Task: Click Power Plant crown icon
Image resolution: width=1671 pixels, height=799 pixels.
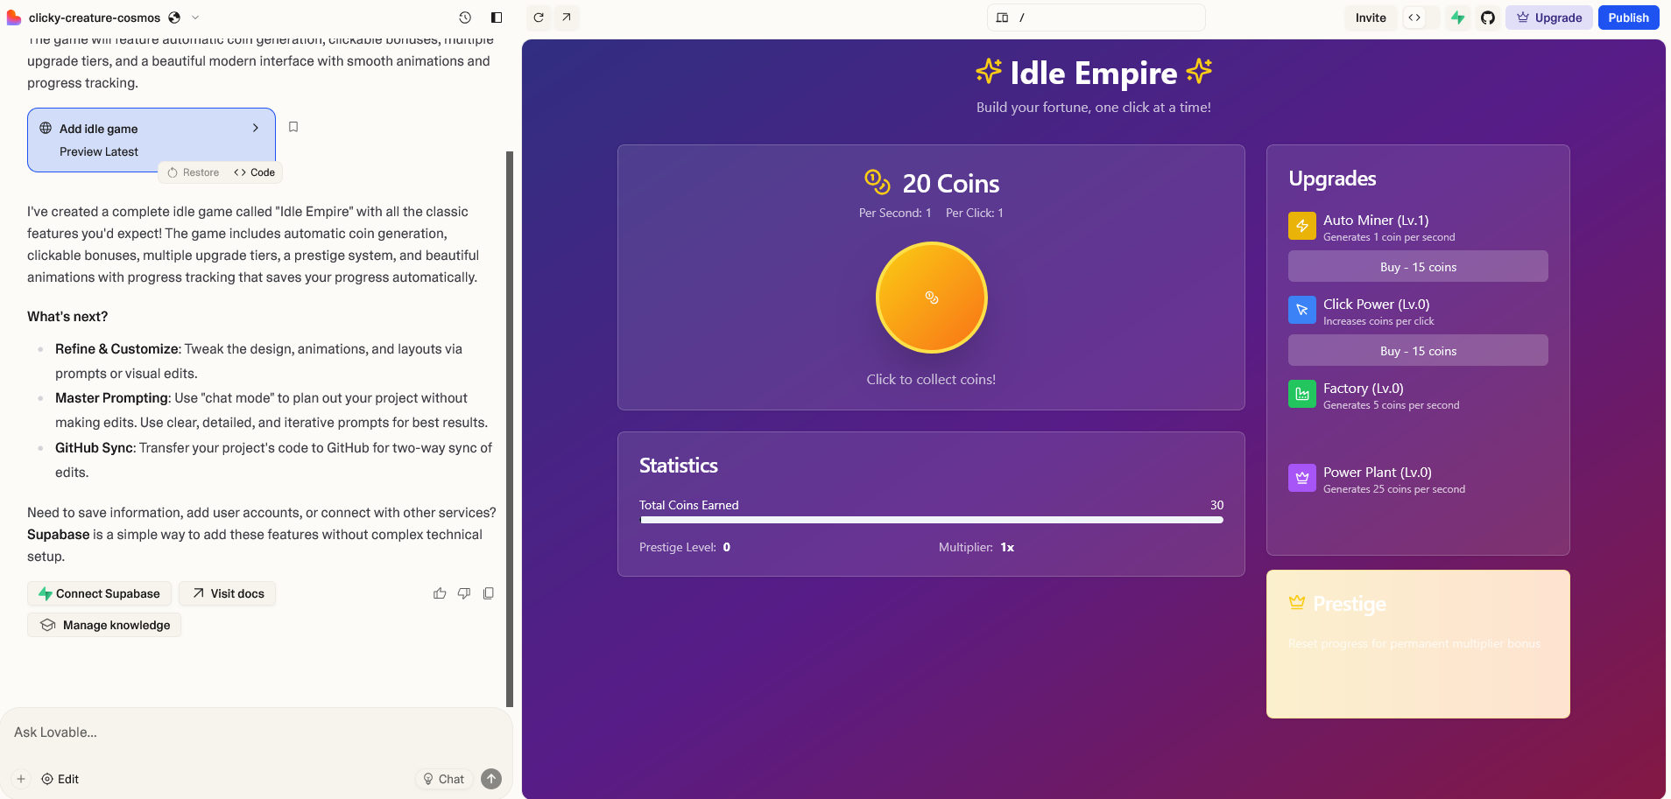Action: click(x=1302, y=478)
